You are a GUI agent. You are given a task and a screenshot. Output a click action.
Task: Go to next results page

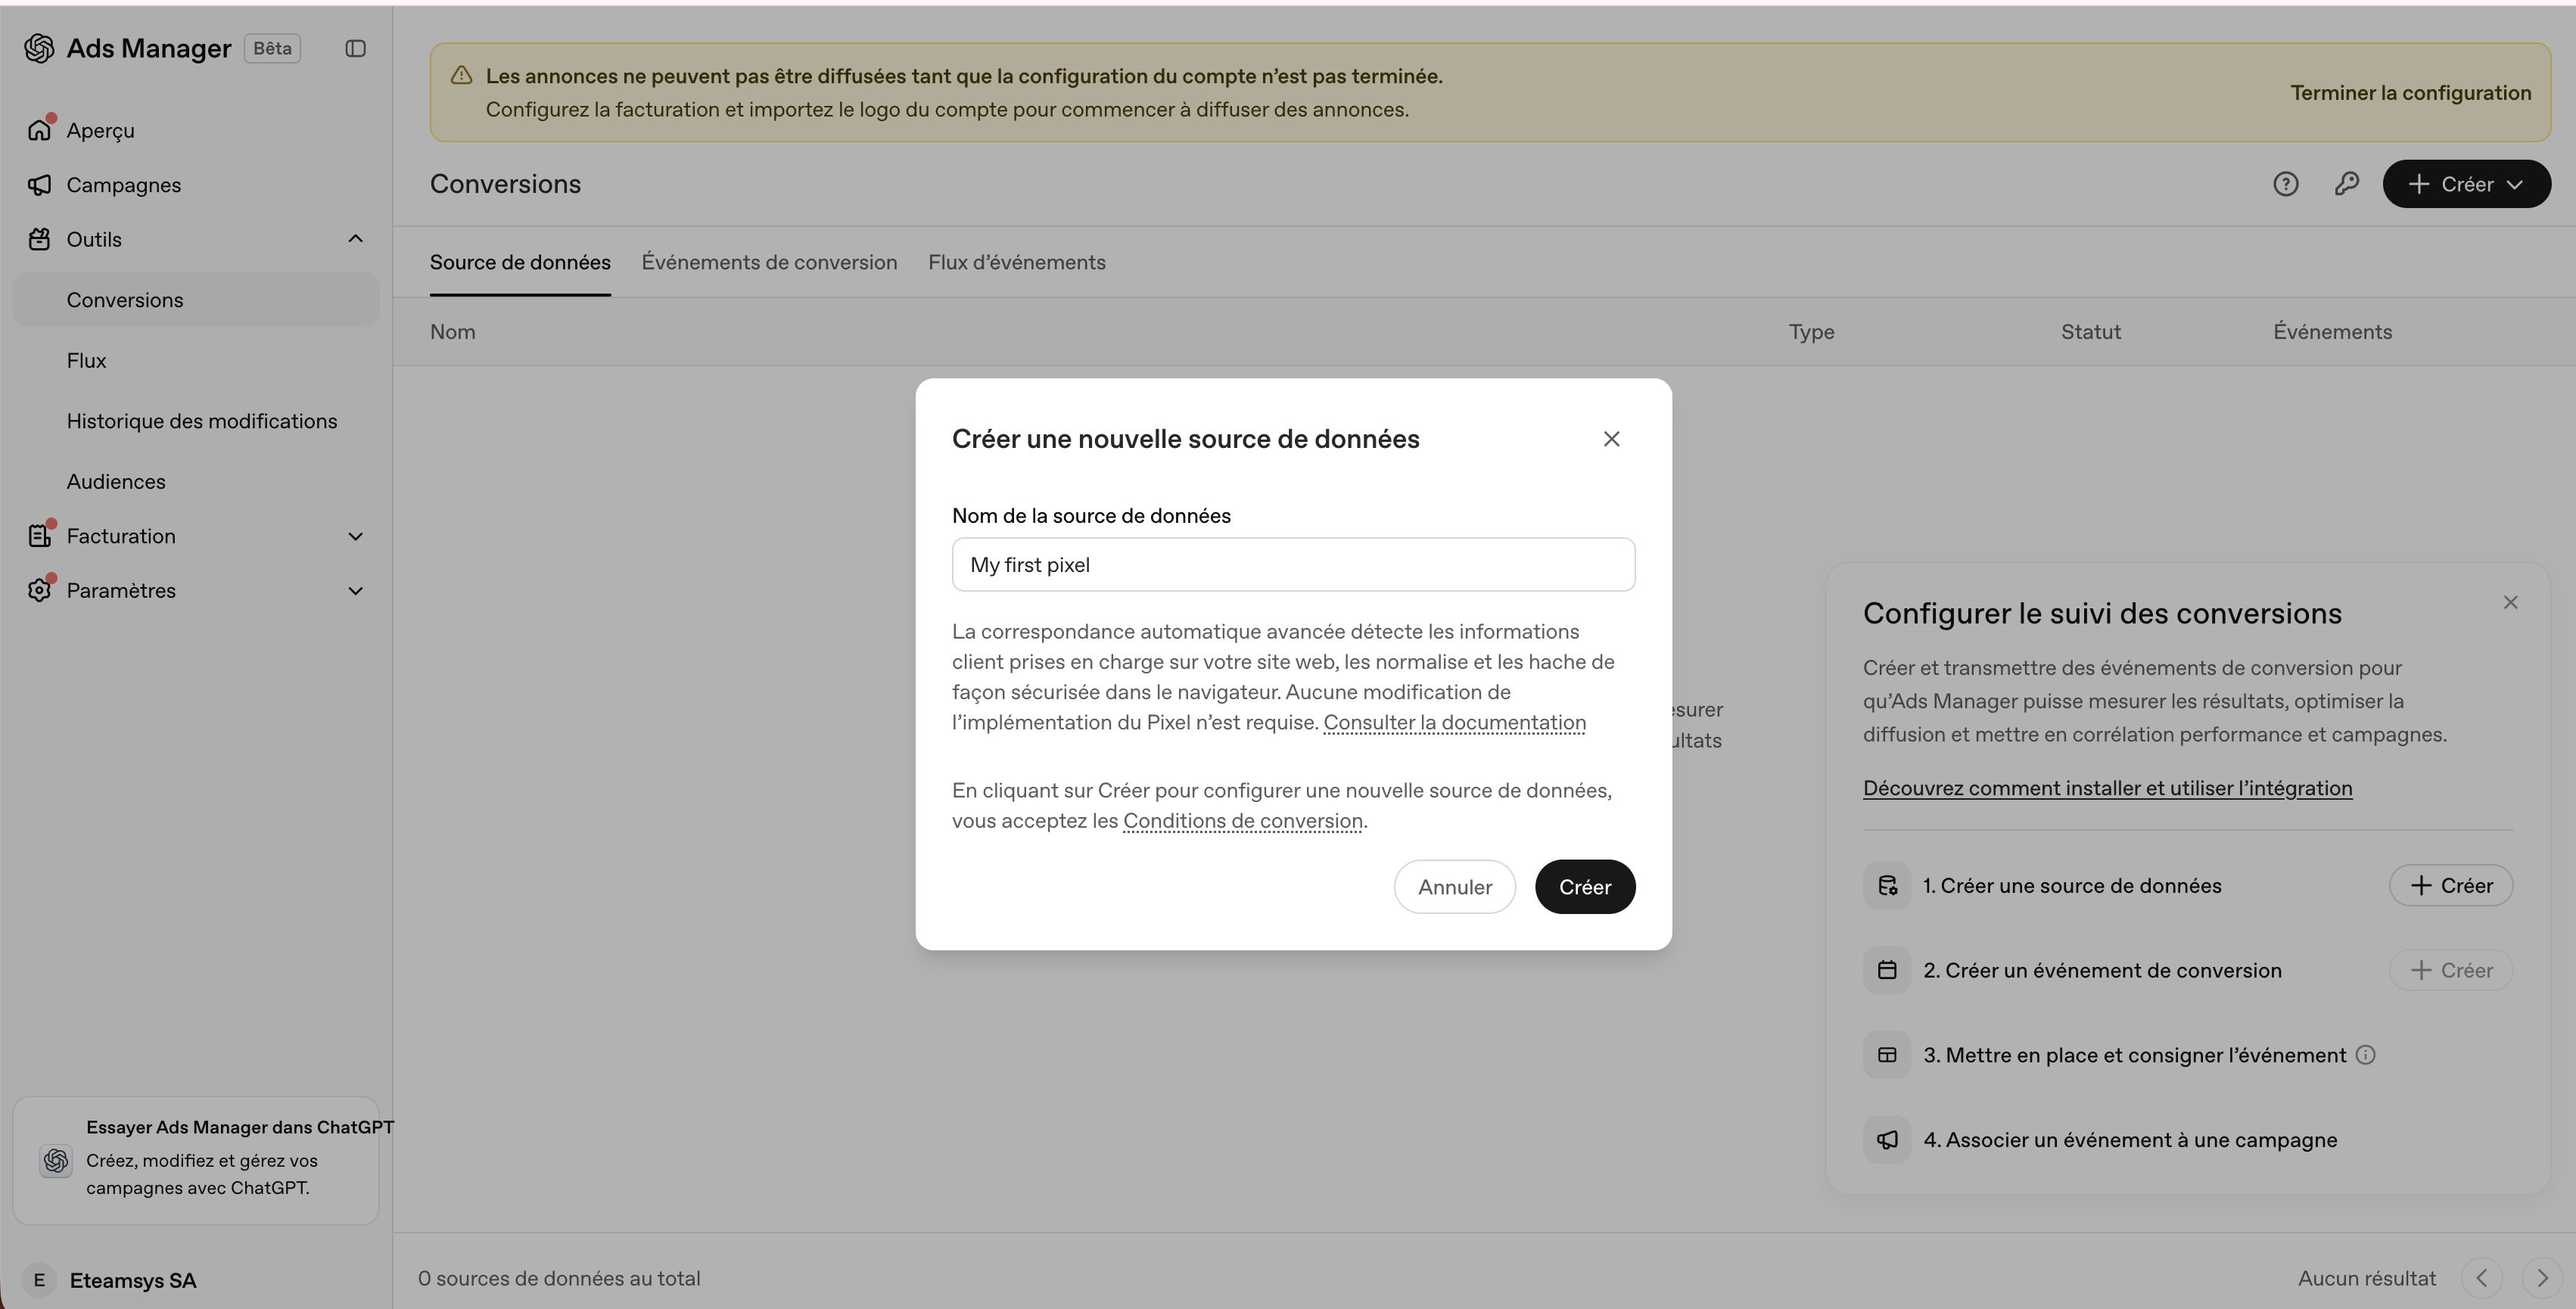(2541, 1278)
